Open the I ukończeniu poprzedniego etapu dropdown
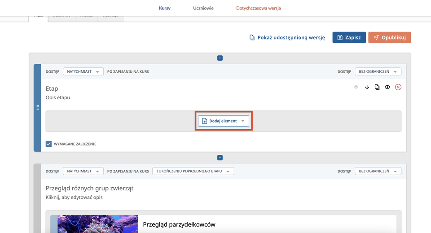431x233 pixels. coord(193,171)
